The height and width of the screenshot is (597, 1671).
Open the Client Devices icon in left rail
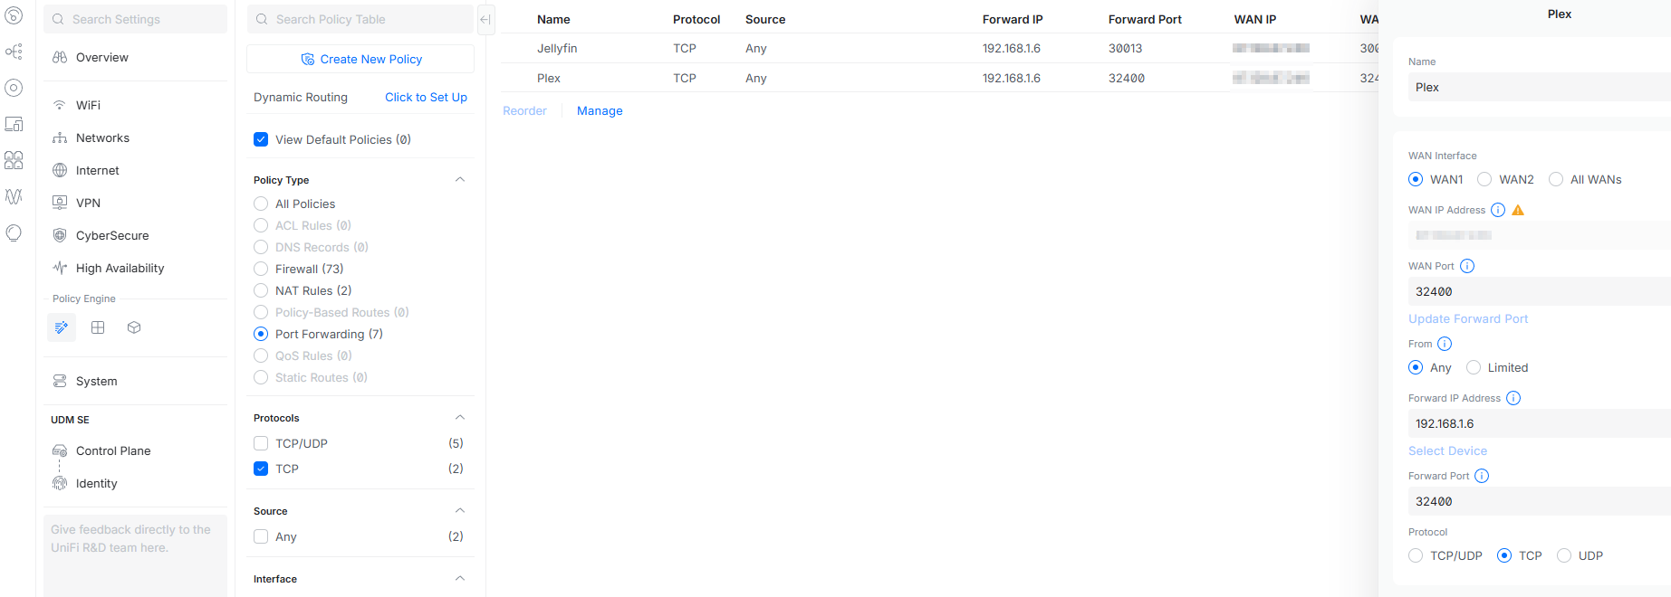tap(14, 124)
